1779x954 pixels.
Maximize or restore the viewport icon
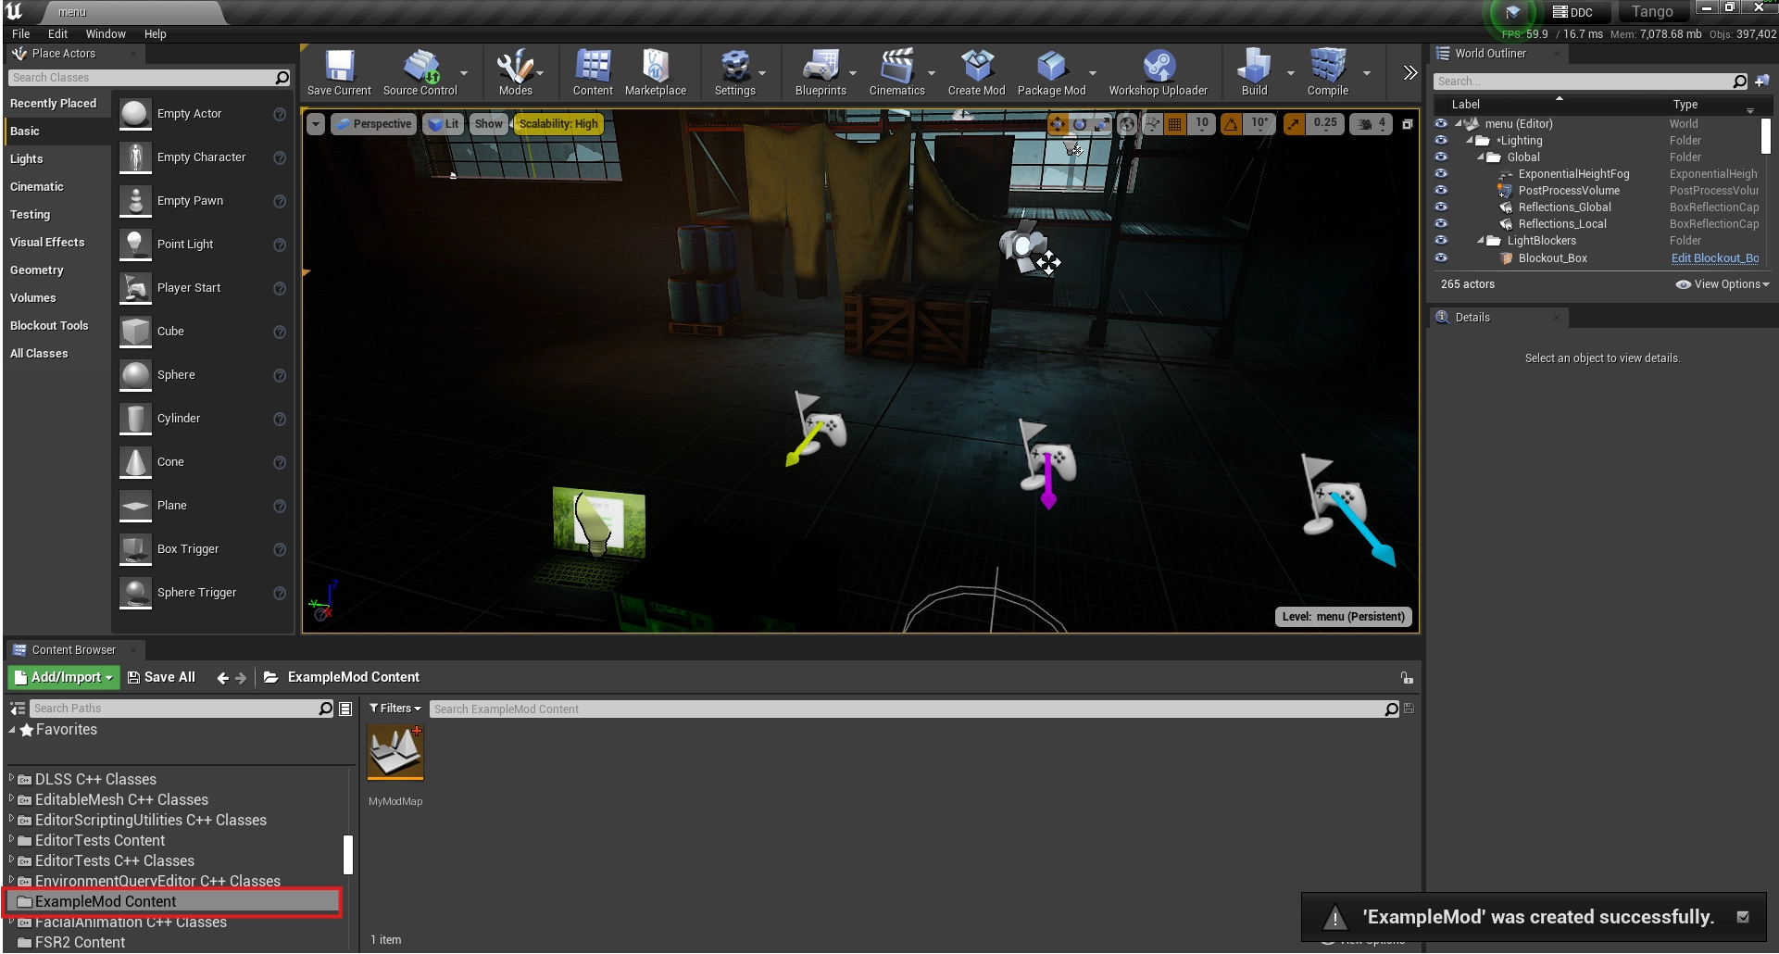coord(1407,124)
